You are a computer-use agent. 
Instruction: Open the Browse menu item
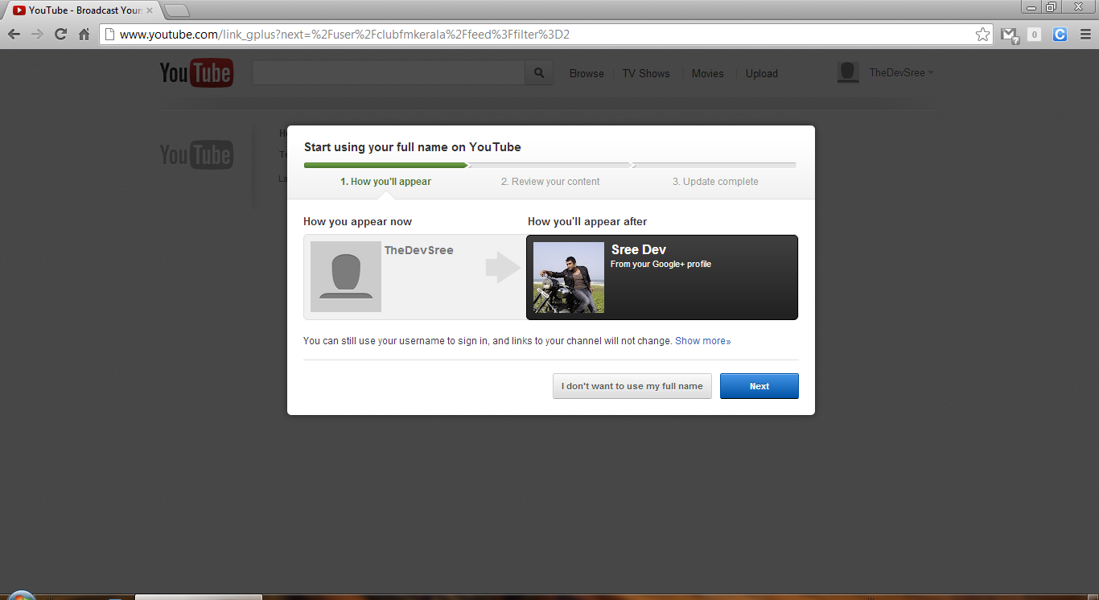[587, 73]
